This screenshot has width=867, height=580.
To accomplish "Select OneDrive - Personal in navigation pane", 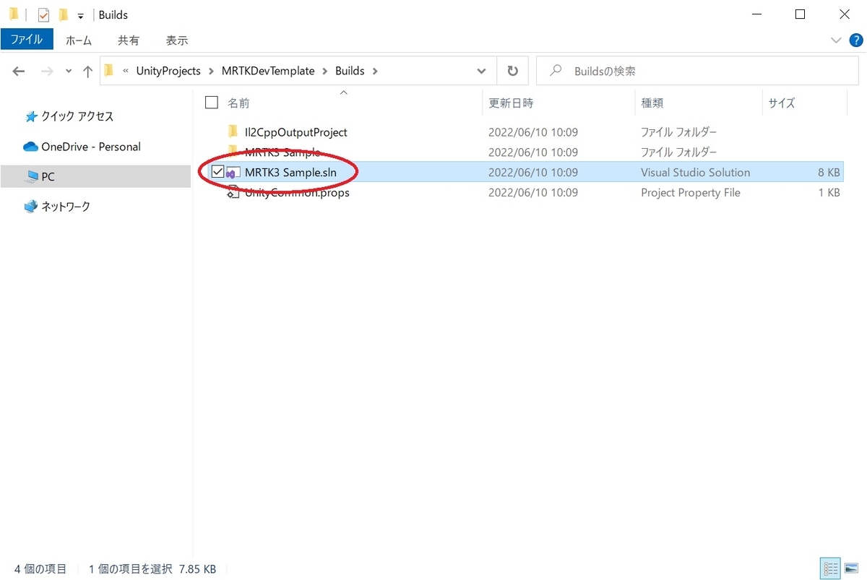I will (91, 147).
